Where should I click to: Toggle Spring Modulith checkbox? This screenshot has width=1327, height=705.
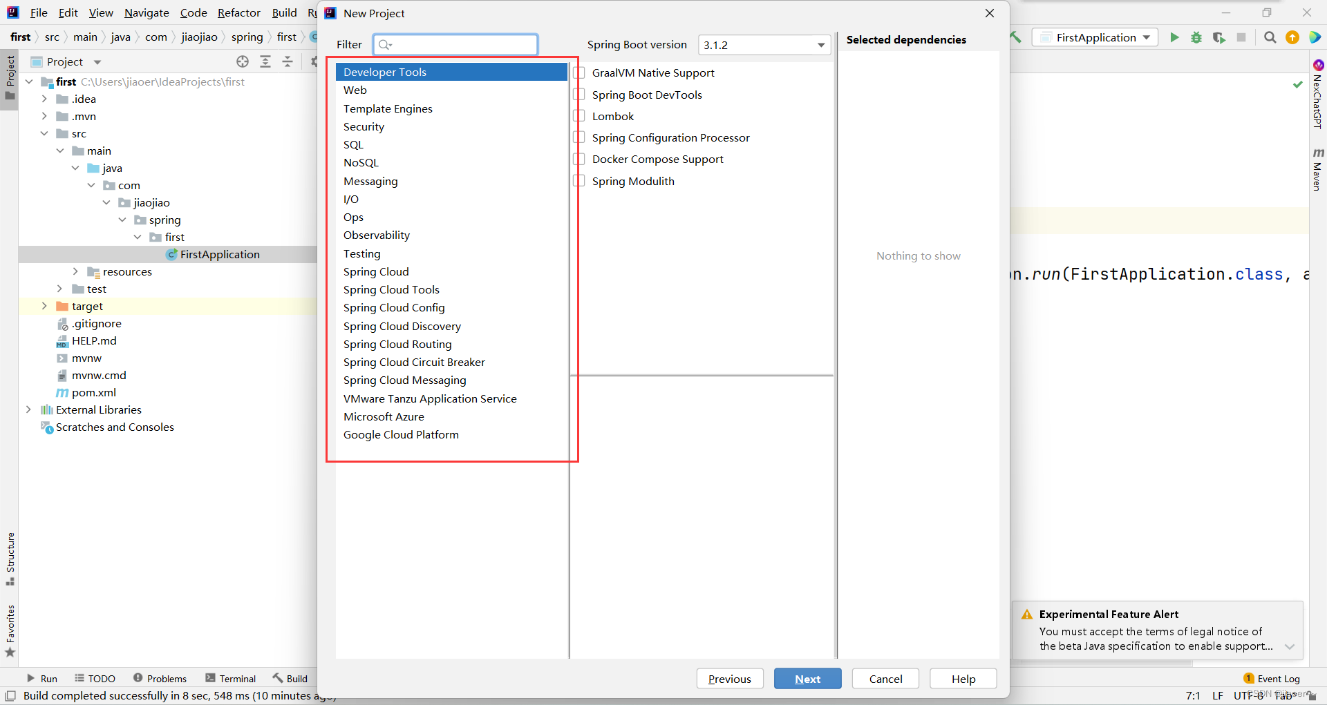coord(579,181)
